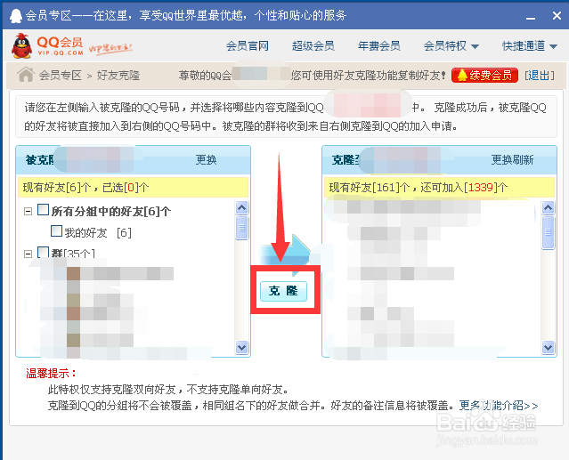Click left list scrollbar down arrow
The width and height of the screenshot is (569, 460).
coord(241,347)
